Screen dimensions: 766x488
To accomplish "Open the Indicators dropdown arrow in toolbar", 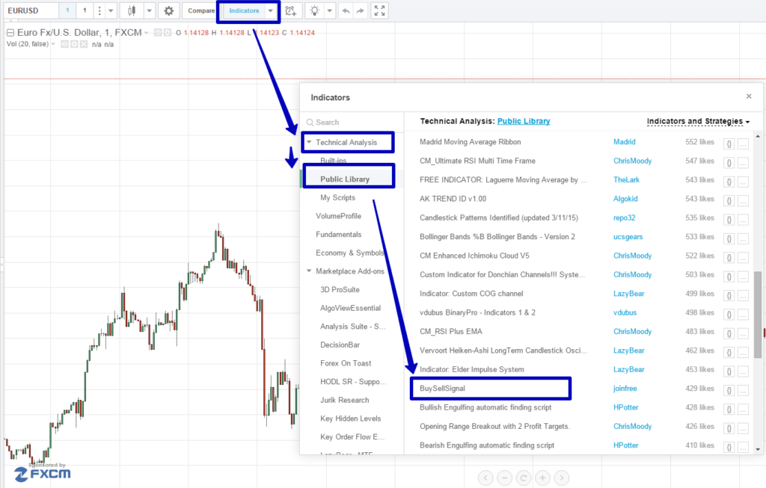I will [270, 11].
